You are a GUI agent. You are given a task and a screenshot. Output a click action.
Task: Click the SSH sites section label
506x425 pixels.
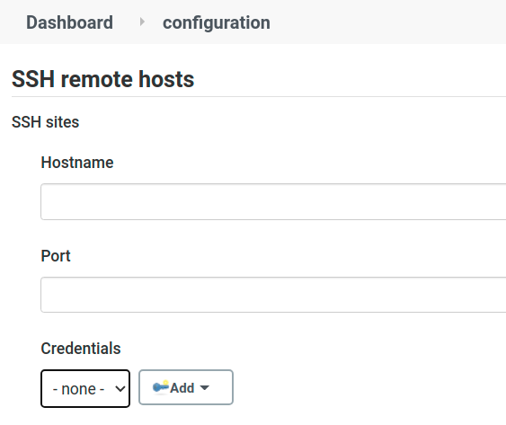click(46, 122)
